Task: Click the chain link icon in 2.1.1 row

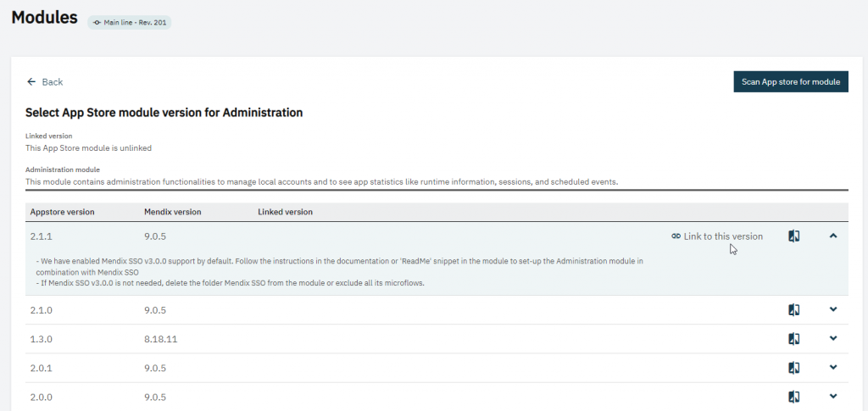Action: pyautogui.click(x=676, y=236)
